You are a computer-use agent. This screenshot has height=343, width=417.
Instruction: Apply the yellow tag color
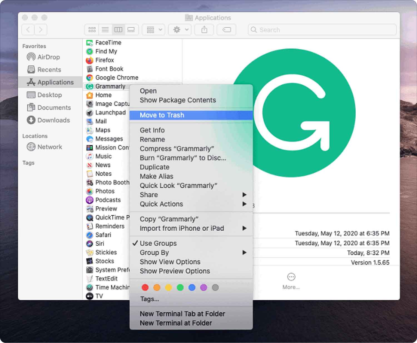[x=168, y=287]
